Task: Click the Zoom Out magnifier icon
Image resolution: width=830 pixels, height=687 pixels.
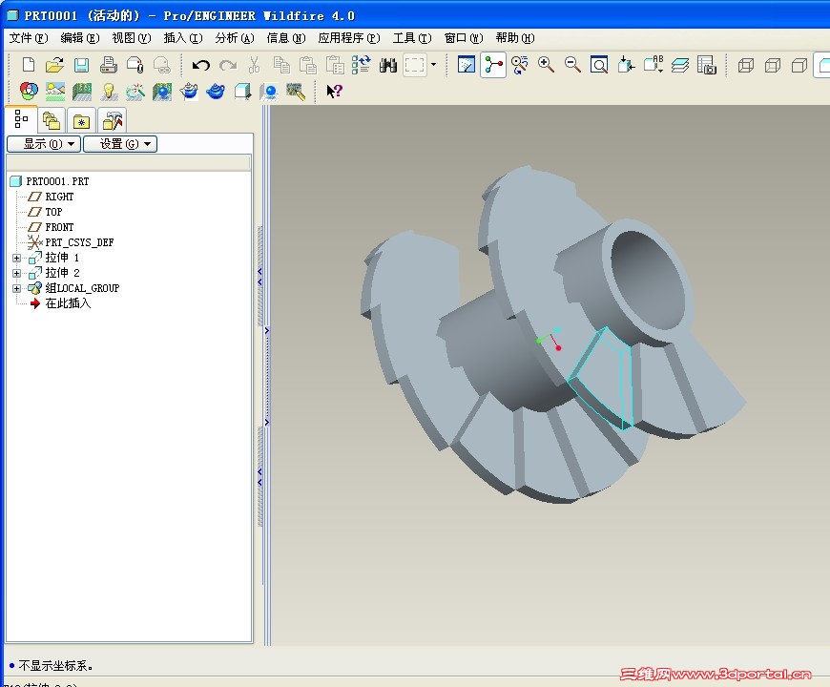Action: coord(572,65)
